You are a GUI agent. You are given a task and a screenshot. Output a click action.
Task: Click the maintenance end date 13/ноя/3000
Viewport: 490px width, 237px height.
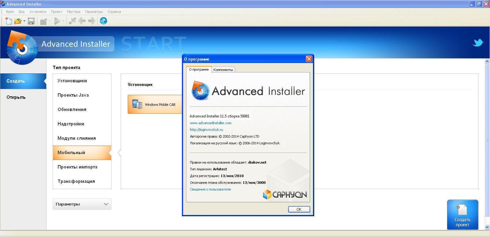[x=254, y=183]
